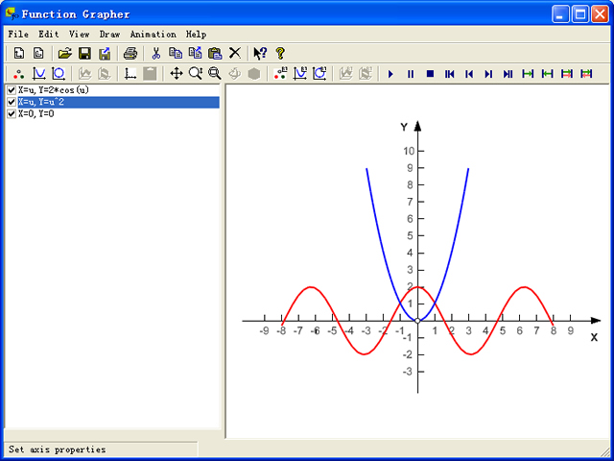The image size is (614, 461).
Task: Jump to first animation frame
Action: click(450, 74)
